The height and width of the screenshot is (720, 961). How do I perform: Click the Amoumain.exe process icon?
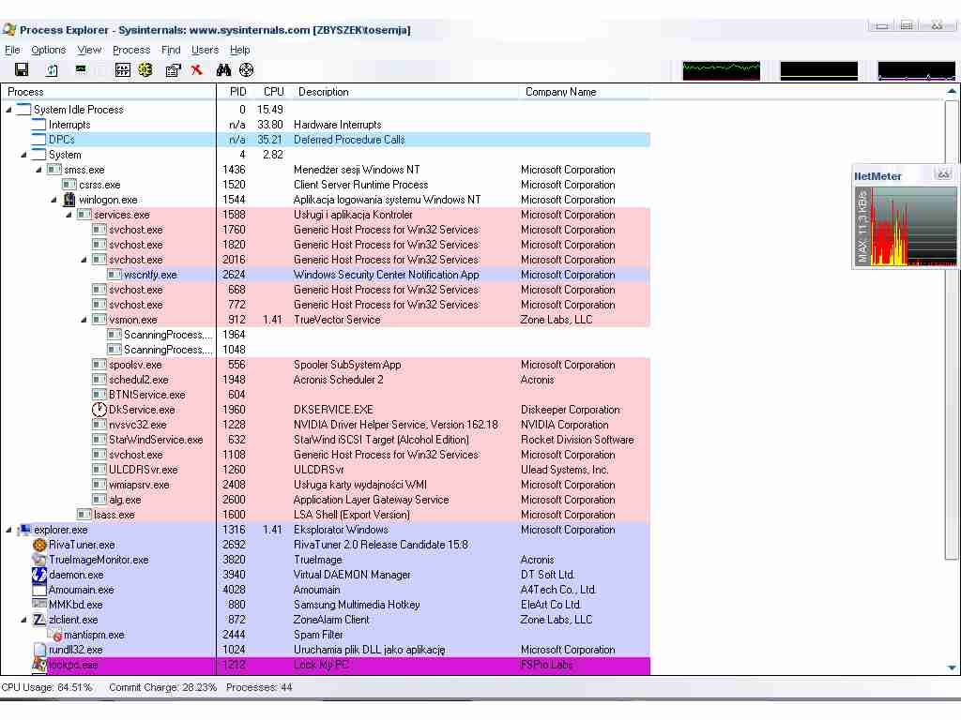click(x=39, y=590)
